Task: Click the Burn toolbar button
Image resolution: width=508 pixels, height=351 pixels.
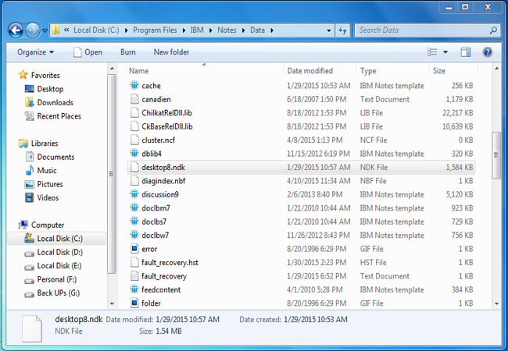Action: [127, 52]
